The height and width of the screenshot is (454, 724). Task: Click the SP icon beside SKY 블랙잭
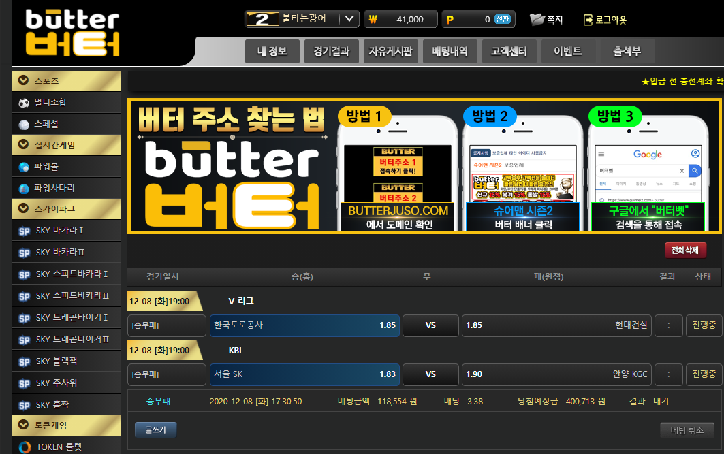(x=25, y=361)
